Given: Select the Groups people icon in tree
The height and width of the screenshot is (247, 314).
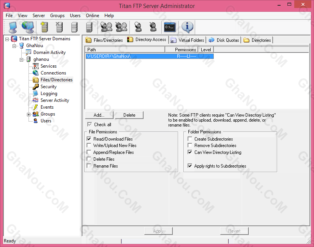Looking at the screenshot, I should tap(36, 114).
